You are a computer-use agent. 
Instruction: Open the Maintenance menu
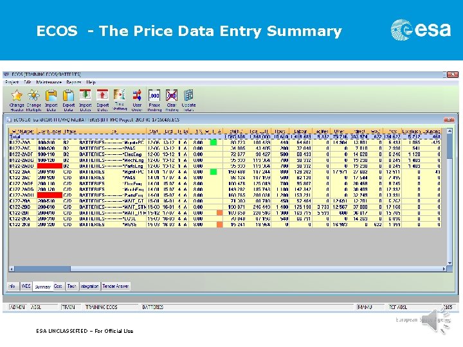click(x=49, y=82)
